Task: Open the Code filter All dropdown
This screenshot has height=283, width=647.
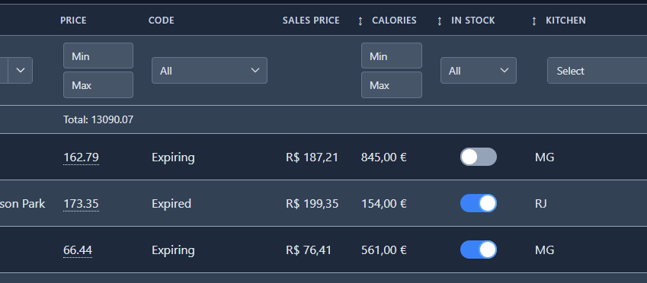Action: coord(210,71)
